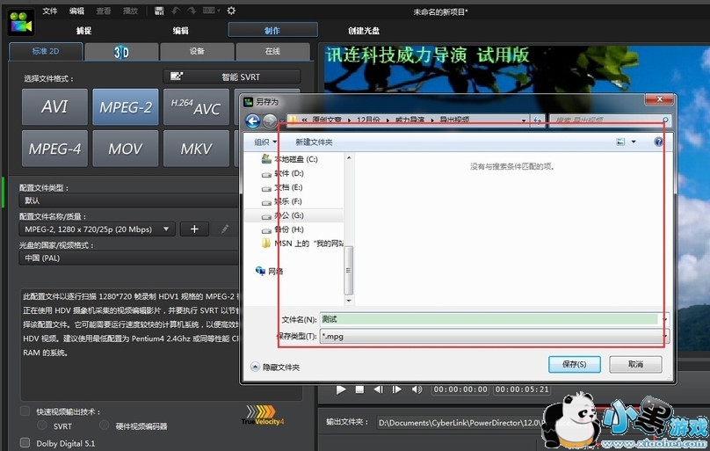Screen dimensions: 710x451
Task: Click the 文件名 filename input field
Action: pyautogui.click(x=488, y=319)
